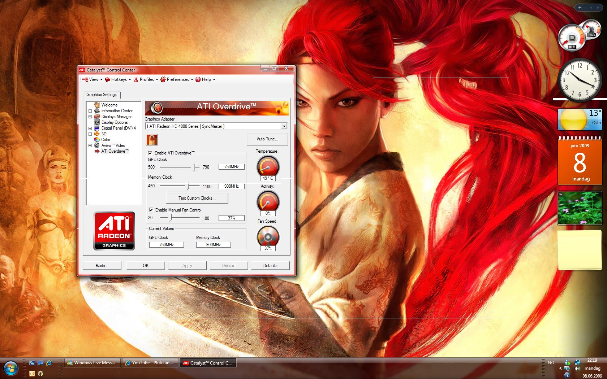Screen dimensions: 607x379
Task: Click the Defaults button
Action: pos(270,266)
